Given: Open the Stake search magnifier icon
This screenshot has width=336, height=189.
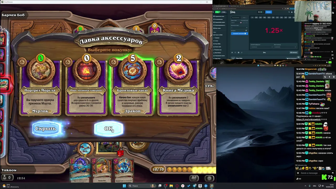Looking at the screenshot, I should pyautogui.click(x=289, y=12).
